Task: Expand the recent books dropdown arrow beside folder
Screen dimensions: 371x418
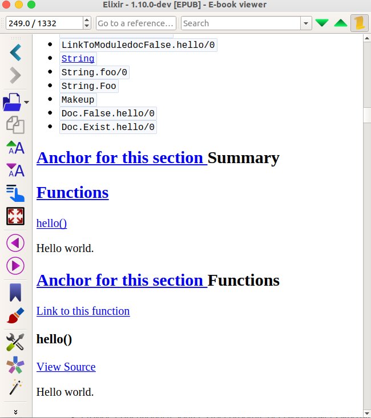Action: [x=26, y=102]
